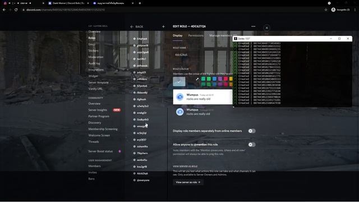359x202 pixels.
Task: Open a new browser tab
Action: [x=140, y=3]
